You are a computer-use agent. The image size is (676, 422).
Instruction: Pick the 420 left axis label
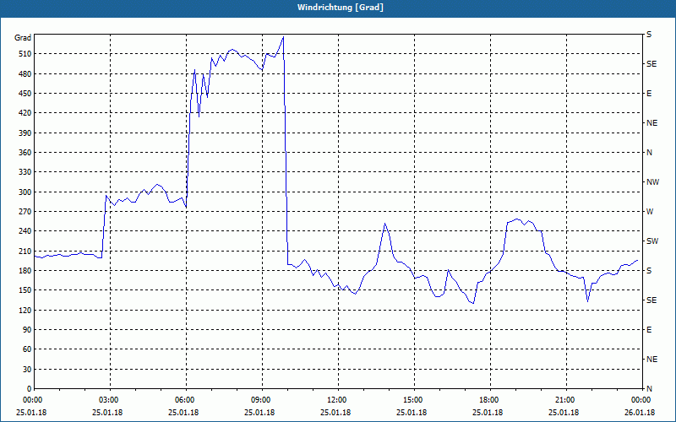[x=25, y=113]
